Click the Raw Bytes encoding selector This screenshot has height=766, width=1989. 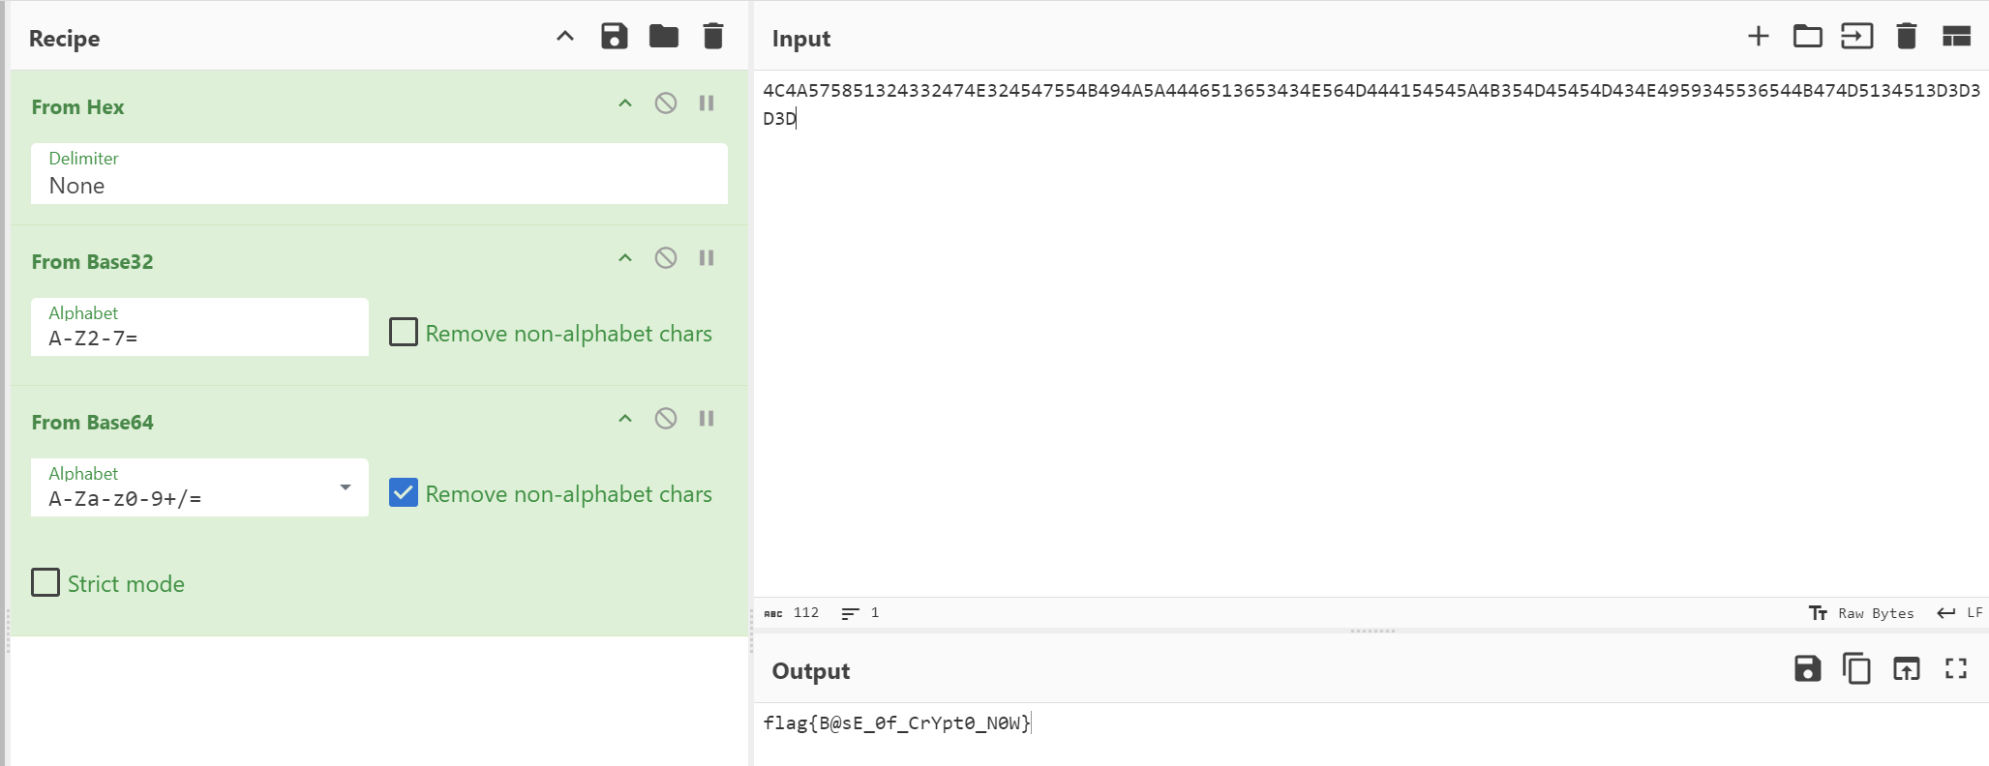click(1861, 613)
